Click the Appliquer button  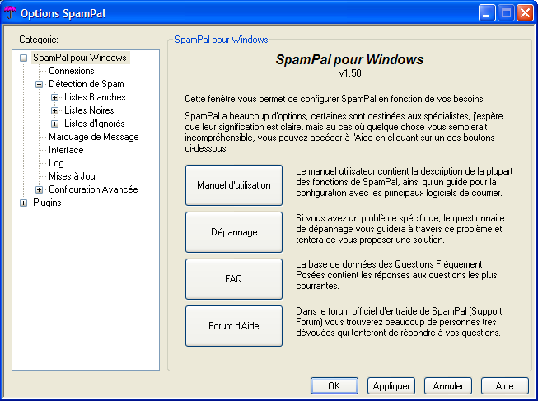point(391,386)
